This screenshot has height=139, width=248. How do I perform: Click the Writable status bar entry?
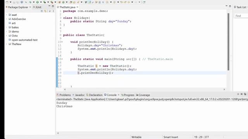136,137
